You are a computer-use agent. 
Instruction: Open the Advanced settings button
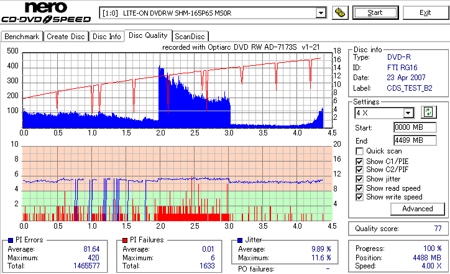(x=417, y=209)
